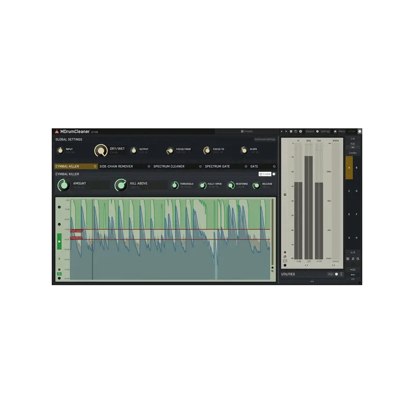Screen dimensions: 414x414
Task: Click the Threshold level marker
Action: pyautogui.click(x=76, y=238)
